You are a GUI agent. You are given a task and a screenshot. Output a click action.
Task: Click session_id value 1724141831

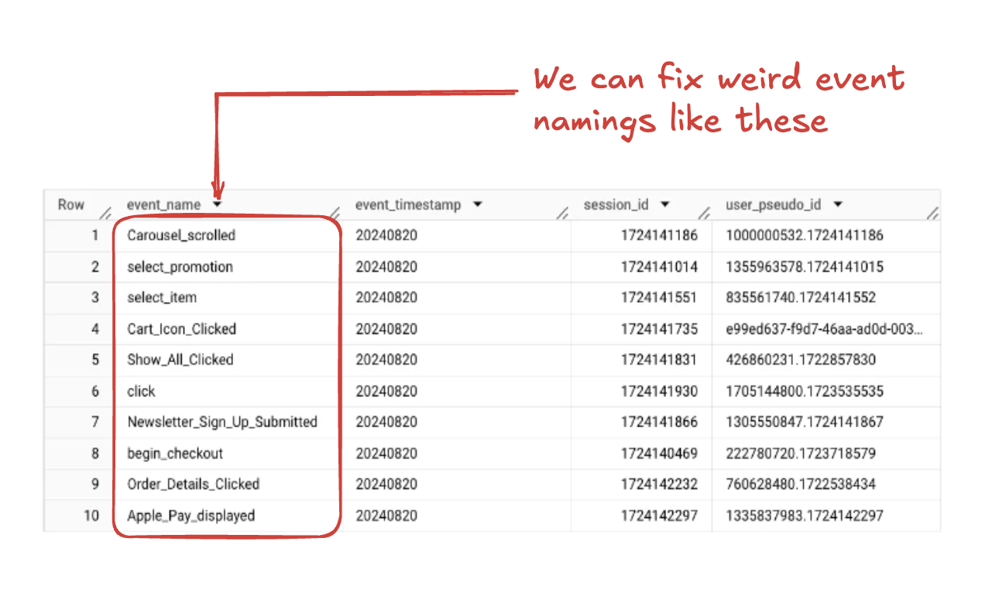coord(659,360)
